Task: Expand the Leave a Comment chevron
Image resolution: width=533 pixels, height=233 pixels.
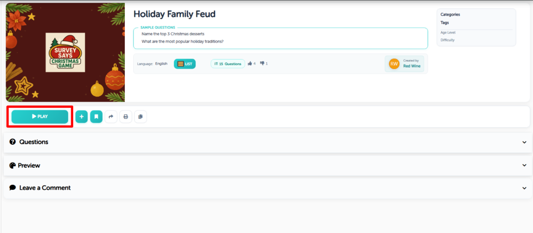Action: pos(524,188)
